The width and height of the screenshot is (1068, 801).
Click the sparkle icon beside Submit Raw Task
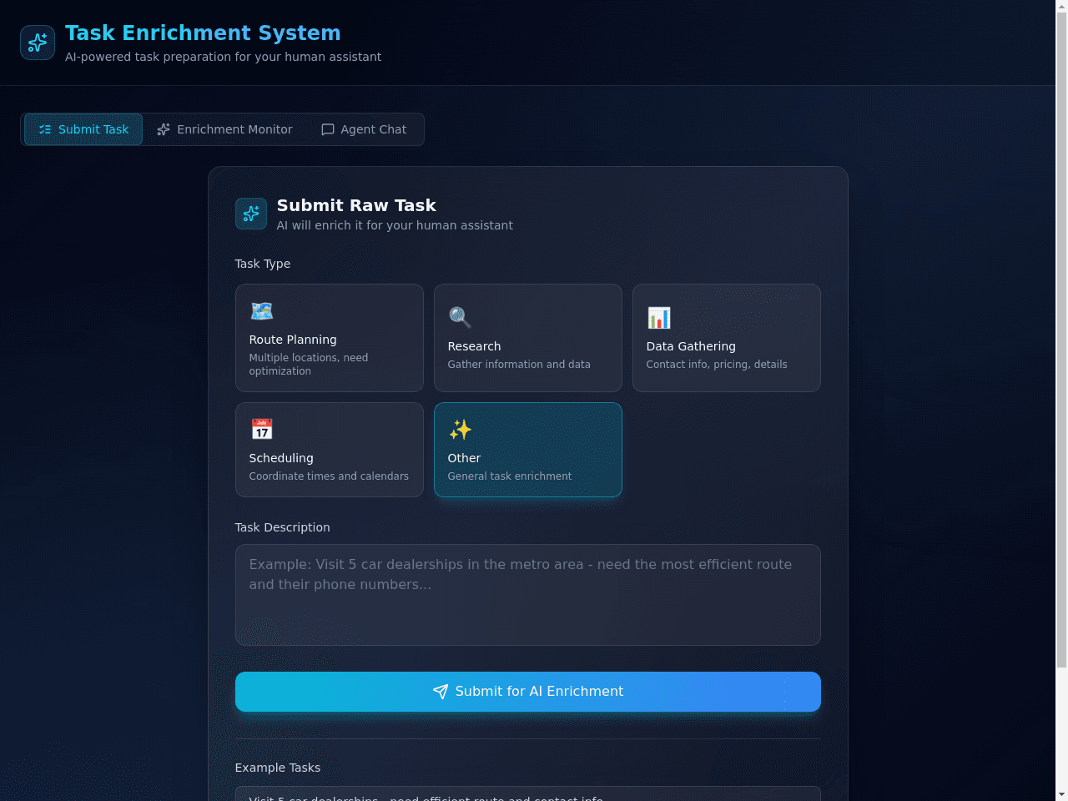point(251,214)
